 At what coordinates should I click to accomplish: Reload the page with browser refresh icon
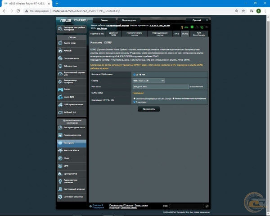coord(18,11)
